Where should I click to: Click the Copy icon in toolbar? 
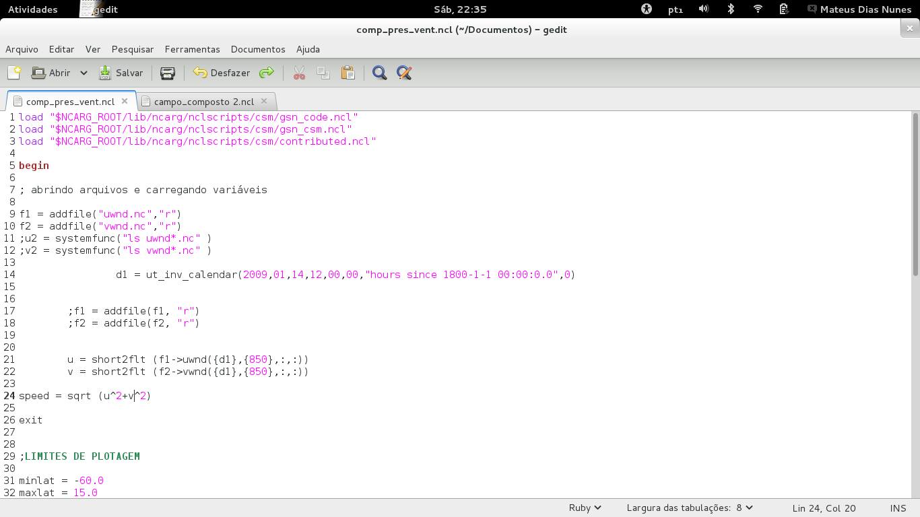point(323,73)
